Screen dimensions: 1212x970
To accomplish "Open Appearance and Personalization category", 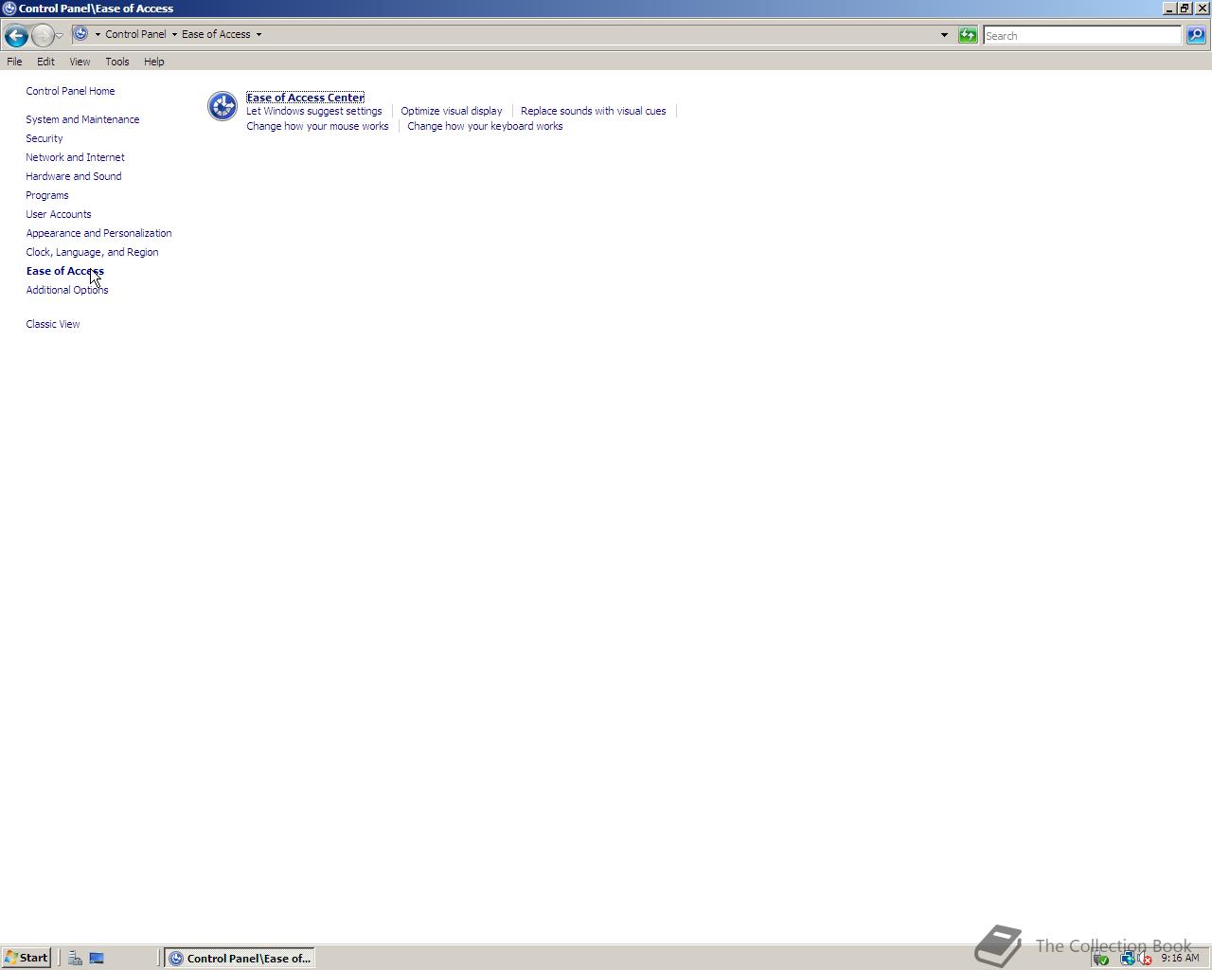I will click(98, 233).
